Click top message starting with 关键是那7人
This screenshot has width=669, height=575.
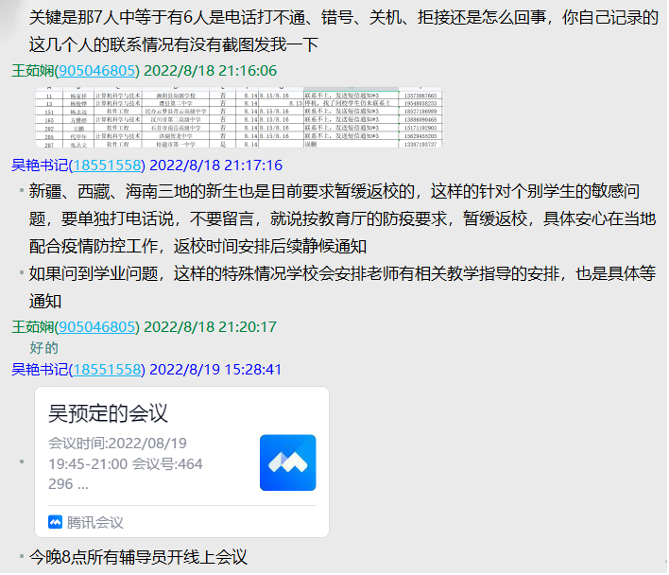coord(342,31)
